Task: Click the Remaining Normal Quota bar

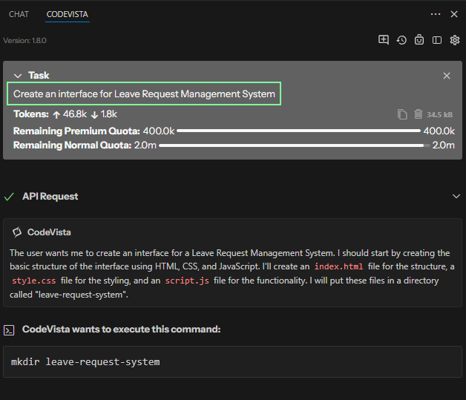Action: 295,145
